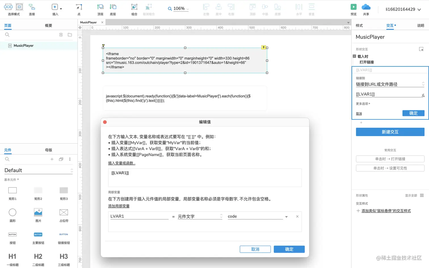This screenshot has width=429, height=268.
Task: Send to back with 底层 icon
Action: [x=113, y=7]
